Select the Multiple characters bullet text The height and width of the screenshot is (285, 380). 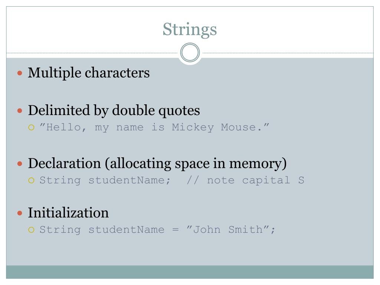coord(89,73)
